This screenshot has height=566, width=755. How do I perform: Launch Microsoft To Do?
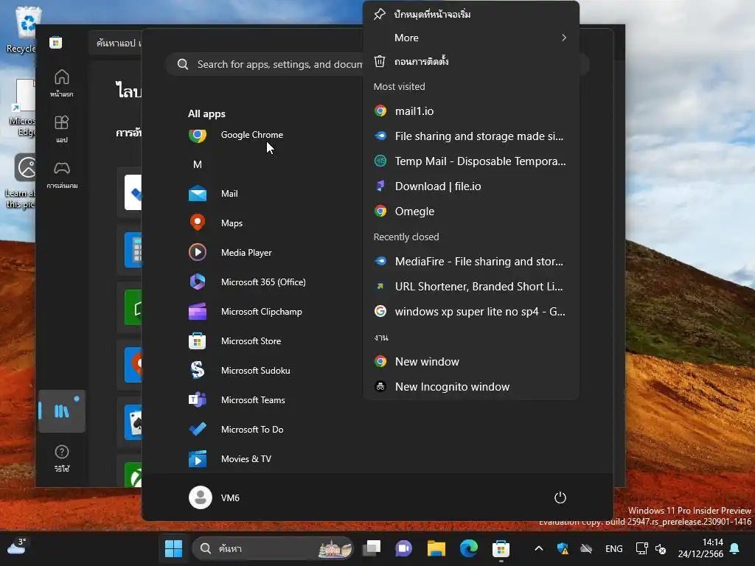[251, 430]
